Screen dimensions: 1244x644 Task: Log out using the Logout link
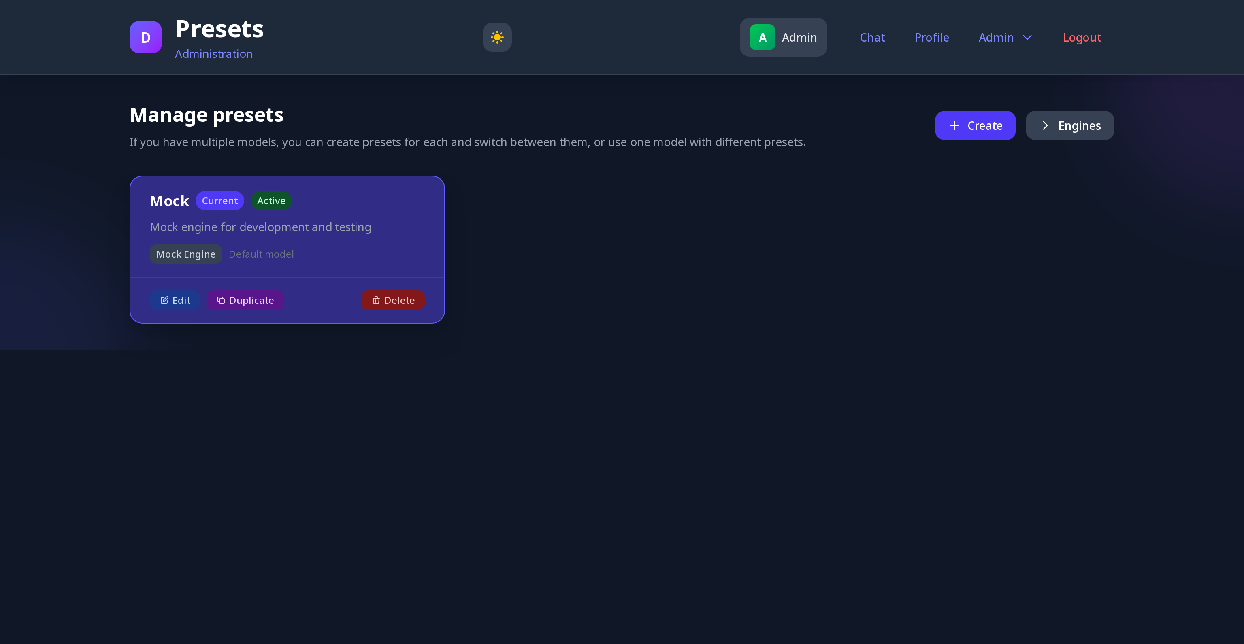click(x=1082, y=38)
